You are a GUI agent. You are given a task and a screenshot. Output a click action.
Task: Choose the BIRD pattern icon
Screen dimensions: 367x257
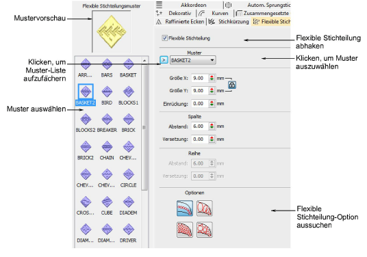click(107, 92)
